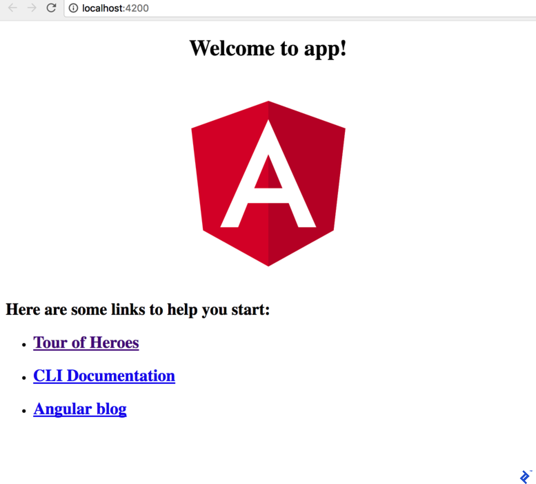Open the Tour of Heroes link
The width and height of the screenshot is (536, 484).
point(86,342)
